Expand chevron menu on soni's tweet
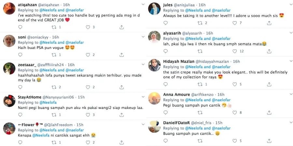The width and height of the screenshot is (293, 146). point(143,37)
